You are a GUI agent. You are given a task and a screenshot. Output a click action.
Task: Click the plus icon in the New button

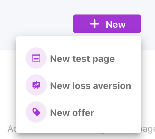click(95, 24)
